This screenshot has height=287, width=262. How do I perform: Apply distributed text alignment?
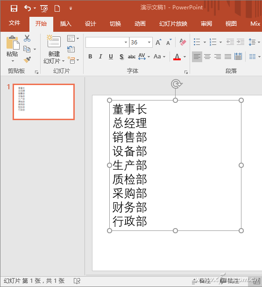(238, 57)
